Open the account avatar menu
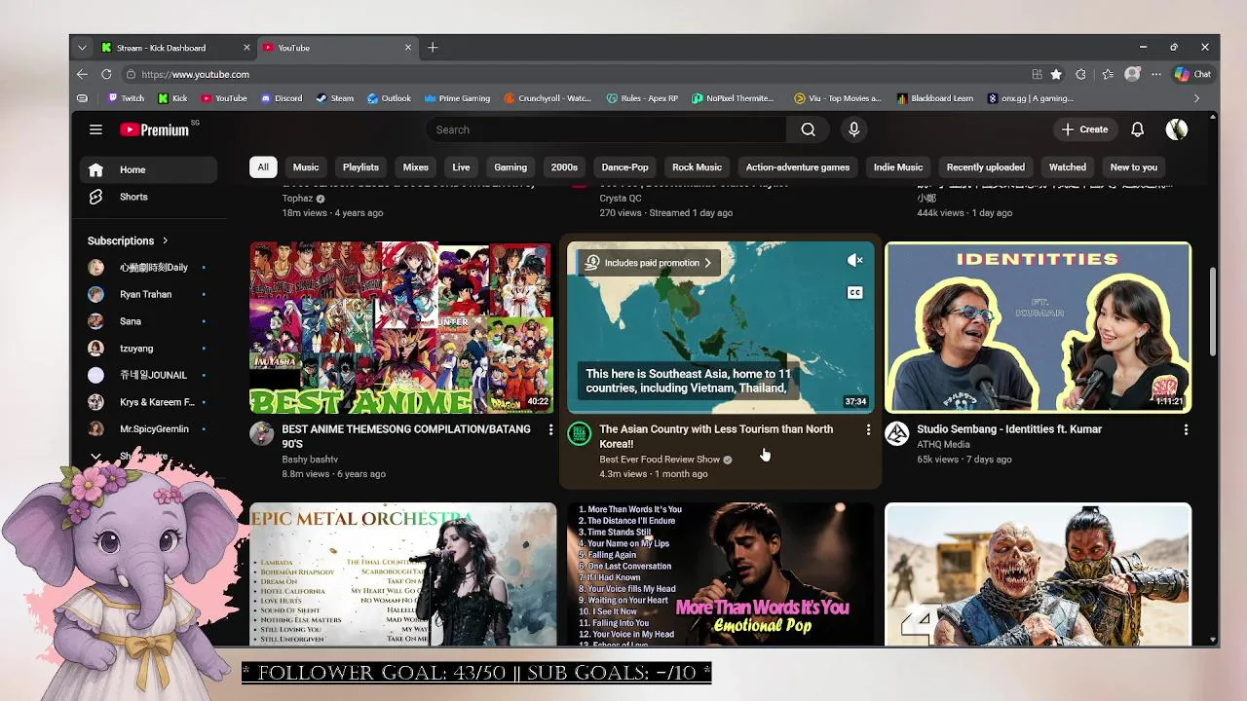The height and width of the screenshot is (701, 1247). (1177, 129)
